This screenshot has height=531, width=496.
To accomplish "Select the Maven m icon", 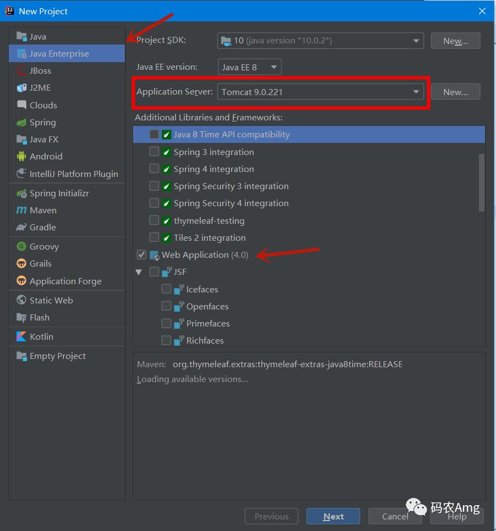I will (x=21, y=210).
